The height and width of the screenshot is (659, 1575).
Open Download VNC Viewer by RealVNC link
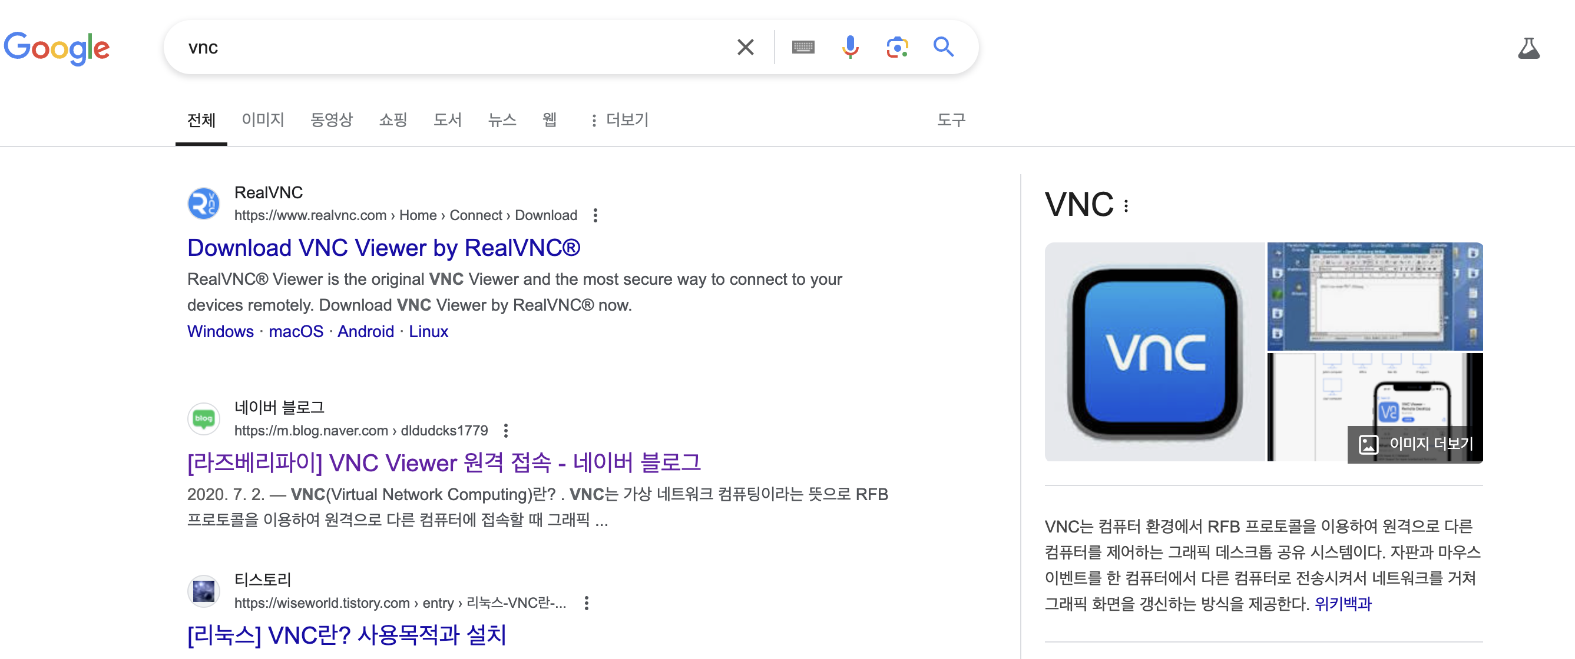click(383, 248)
